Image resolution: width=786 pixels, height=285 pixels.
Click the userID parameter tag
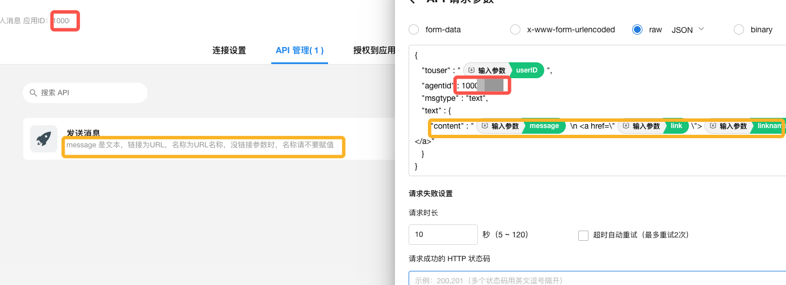526,70
